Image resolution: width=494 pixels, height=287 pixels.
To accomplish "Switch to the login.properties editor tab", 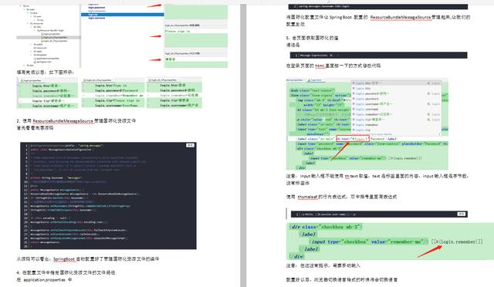I will 32,81.
